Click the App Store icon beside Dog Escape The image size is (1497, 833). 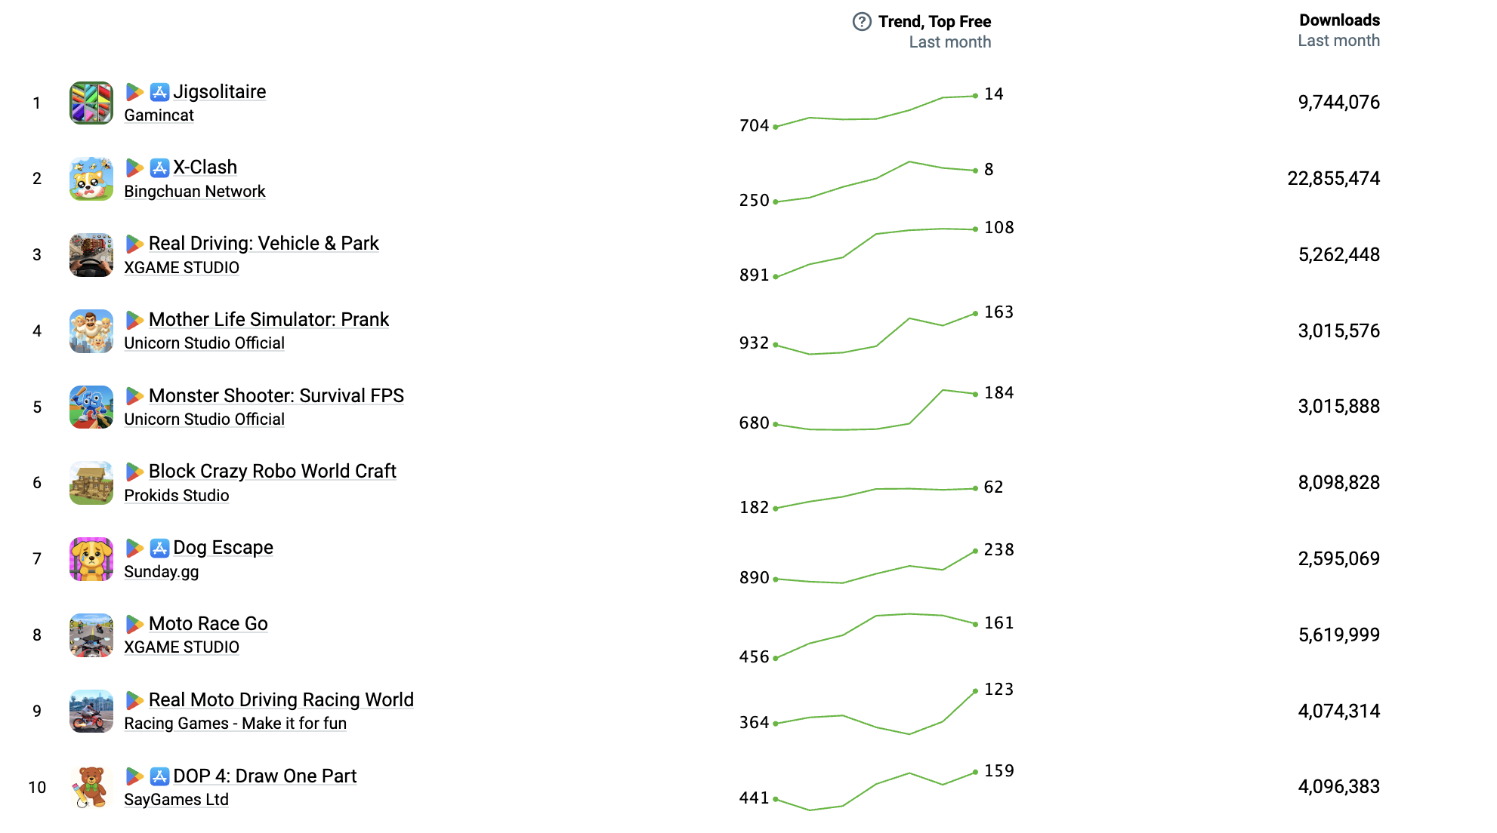pos(159,548)
